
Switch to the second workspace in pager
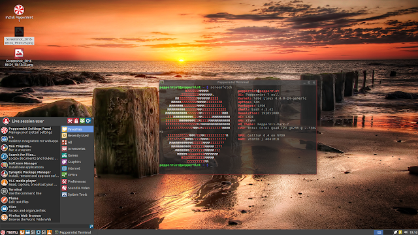tap(388, 232)
